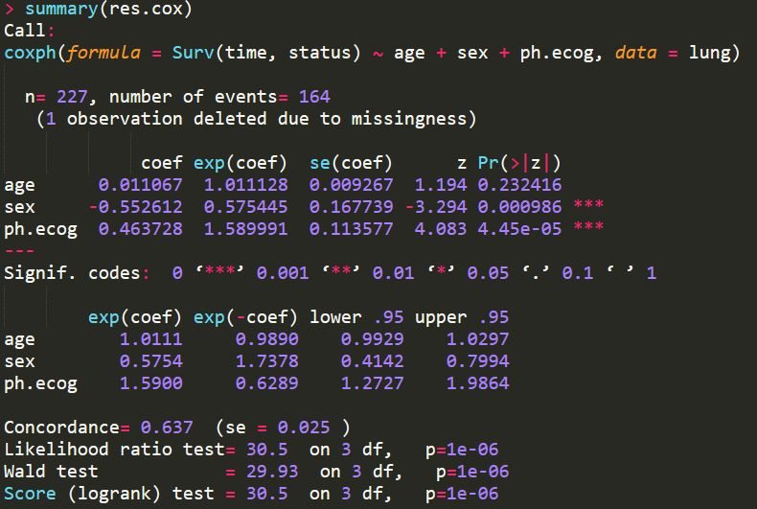The width and height of the screenshot is (757, 509).
Task: Click 'Likelihood ratio test' label
Action: 114,450
